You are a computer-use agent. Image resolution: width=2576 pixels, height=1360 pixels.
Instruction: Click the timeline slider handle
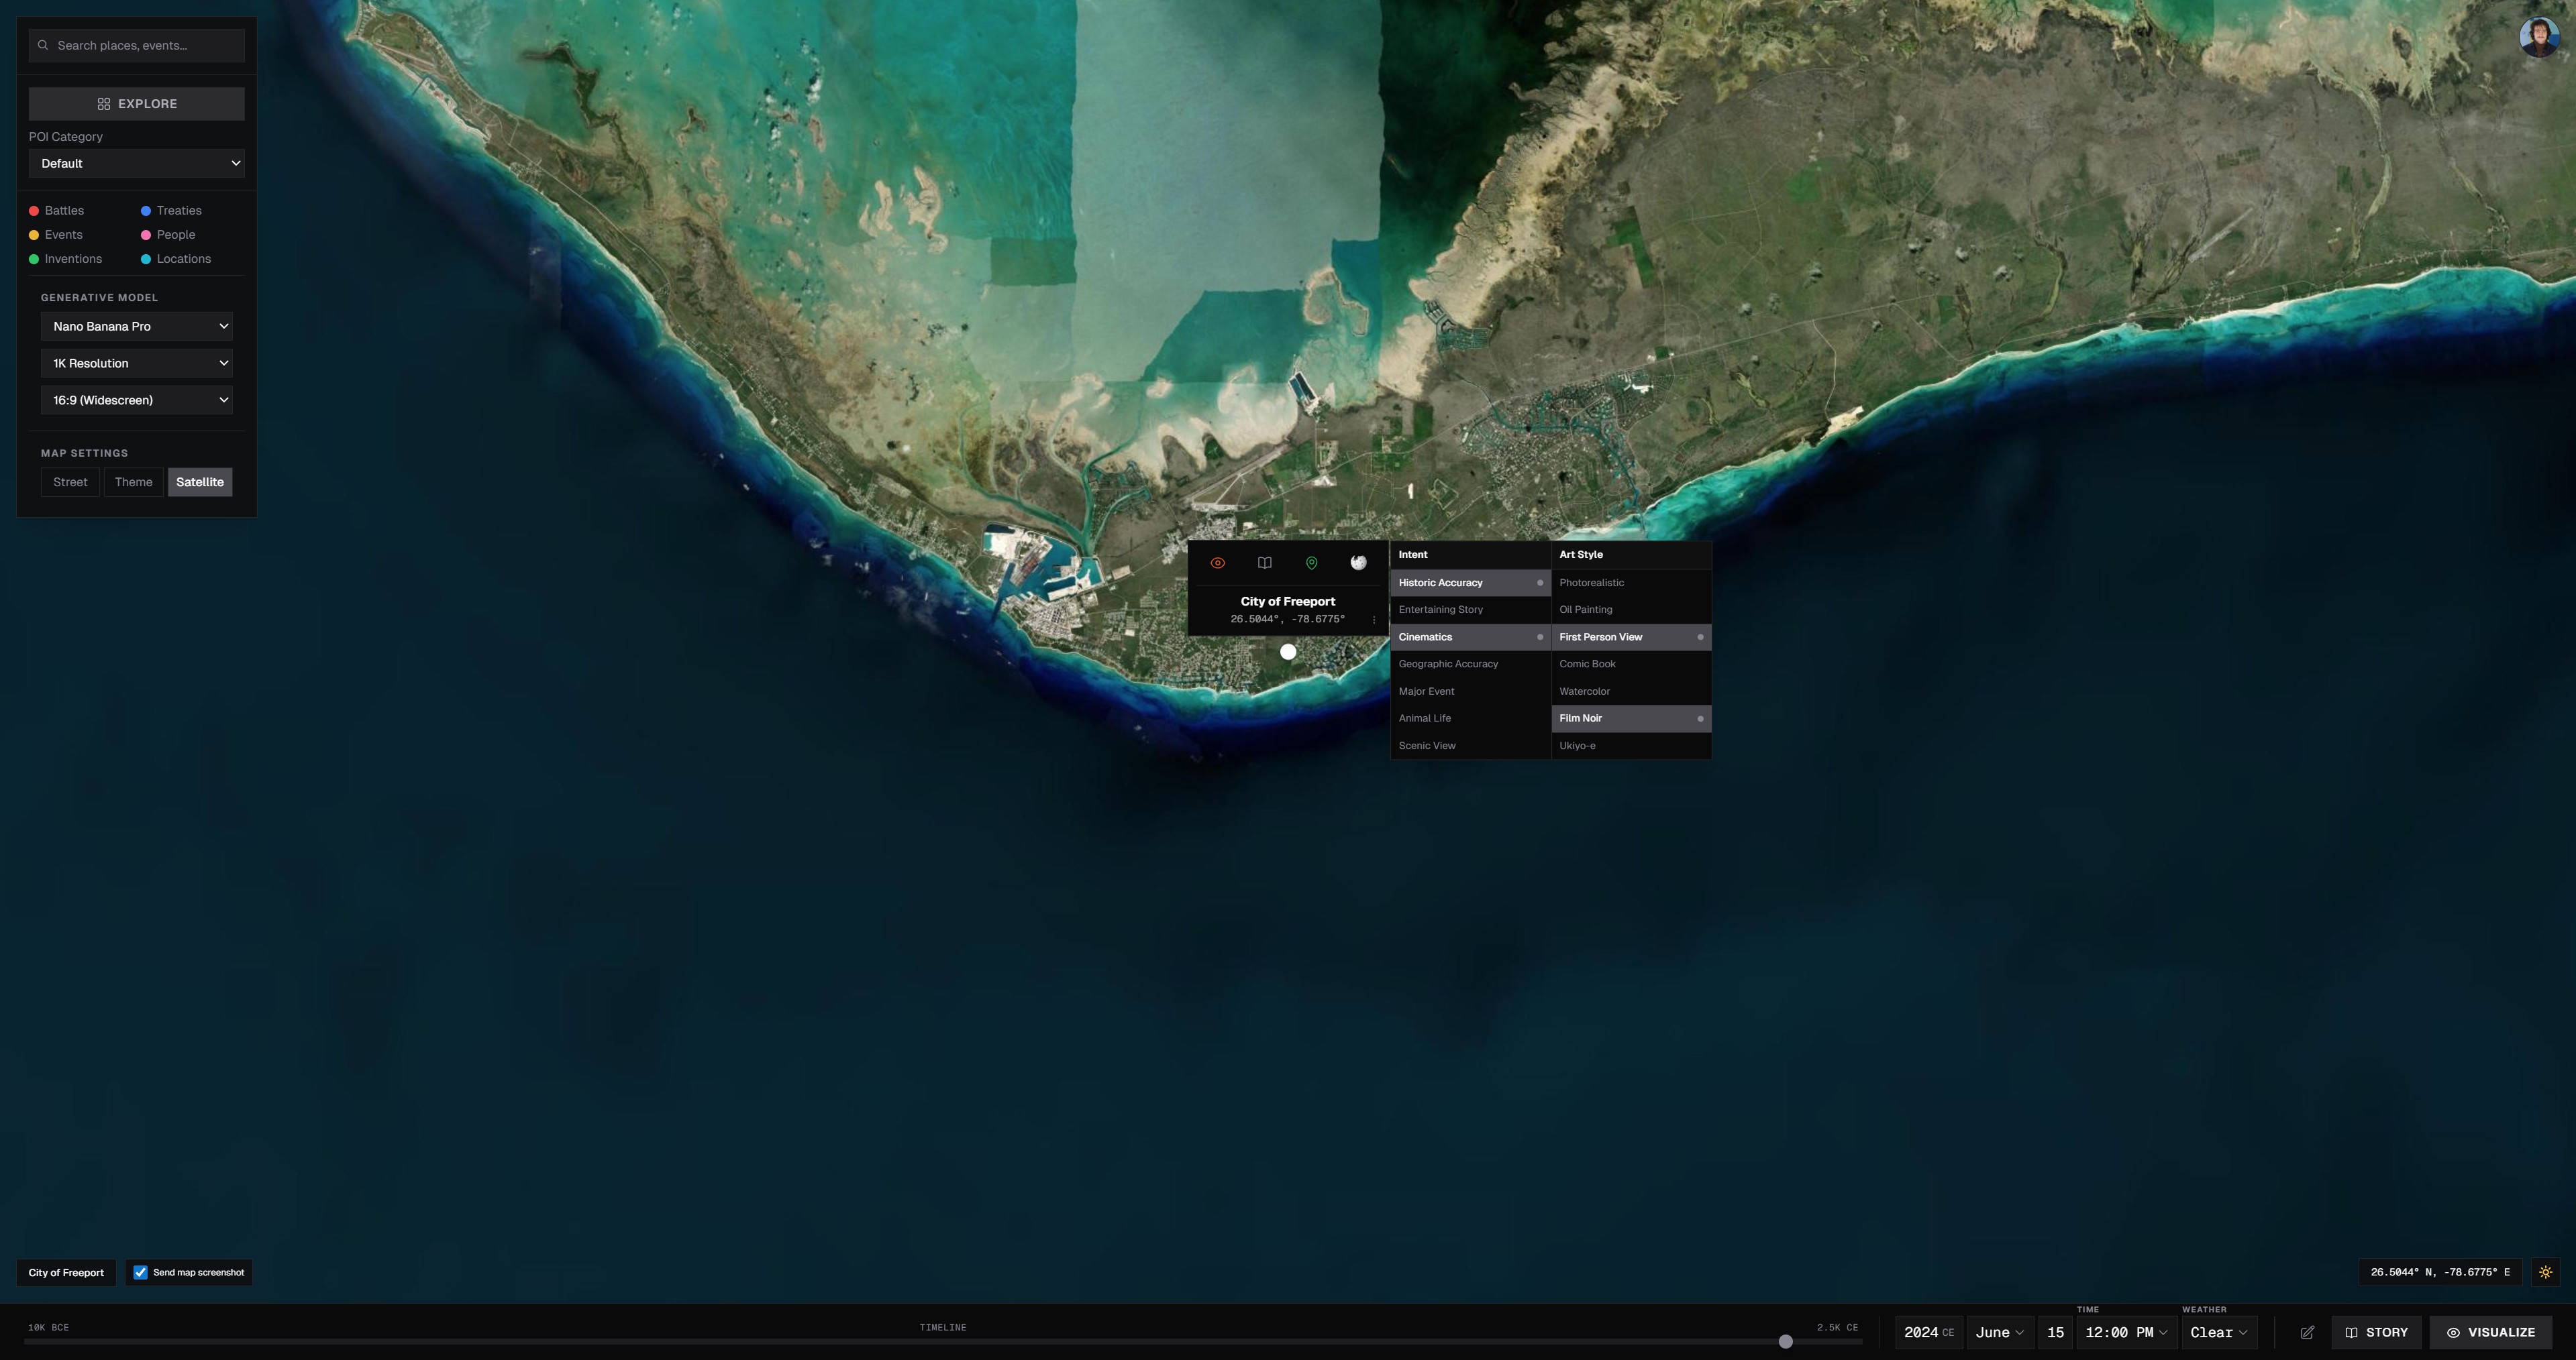1785,1341
